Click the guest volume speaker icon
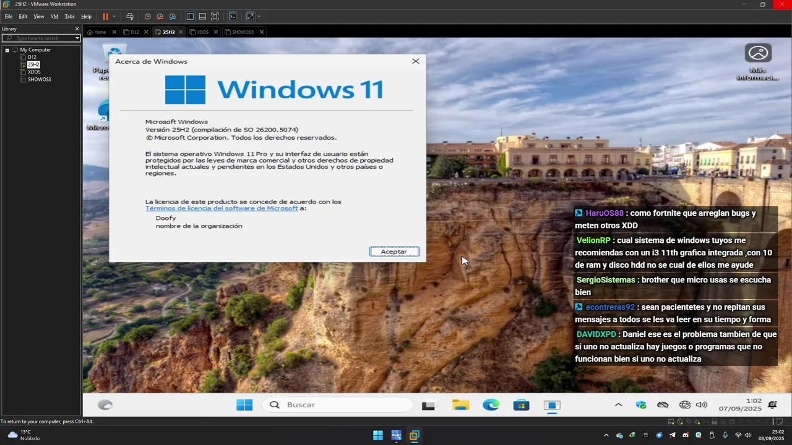Viewport: 792px width, 445px height. (701, 405)
